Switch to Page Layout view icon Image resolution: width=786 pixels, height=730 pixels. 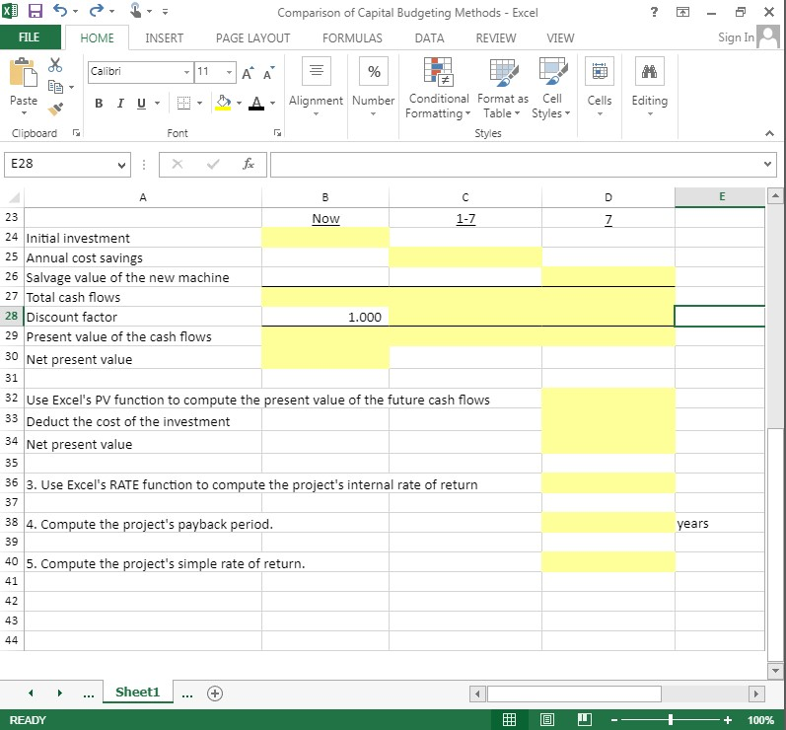pyautogui.click(x=547, y=720)
